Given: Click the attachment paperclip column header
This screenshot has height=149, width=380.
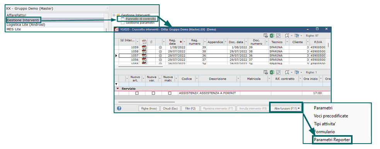Looking at the screenshot, I should pyautogui.click(x=151, y=42).
